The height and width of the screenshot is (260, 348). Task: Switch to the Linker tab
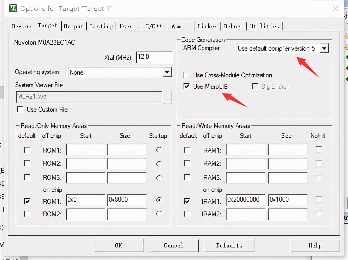point(207,26)
